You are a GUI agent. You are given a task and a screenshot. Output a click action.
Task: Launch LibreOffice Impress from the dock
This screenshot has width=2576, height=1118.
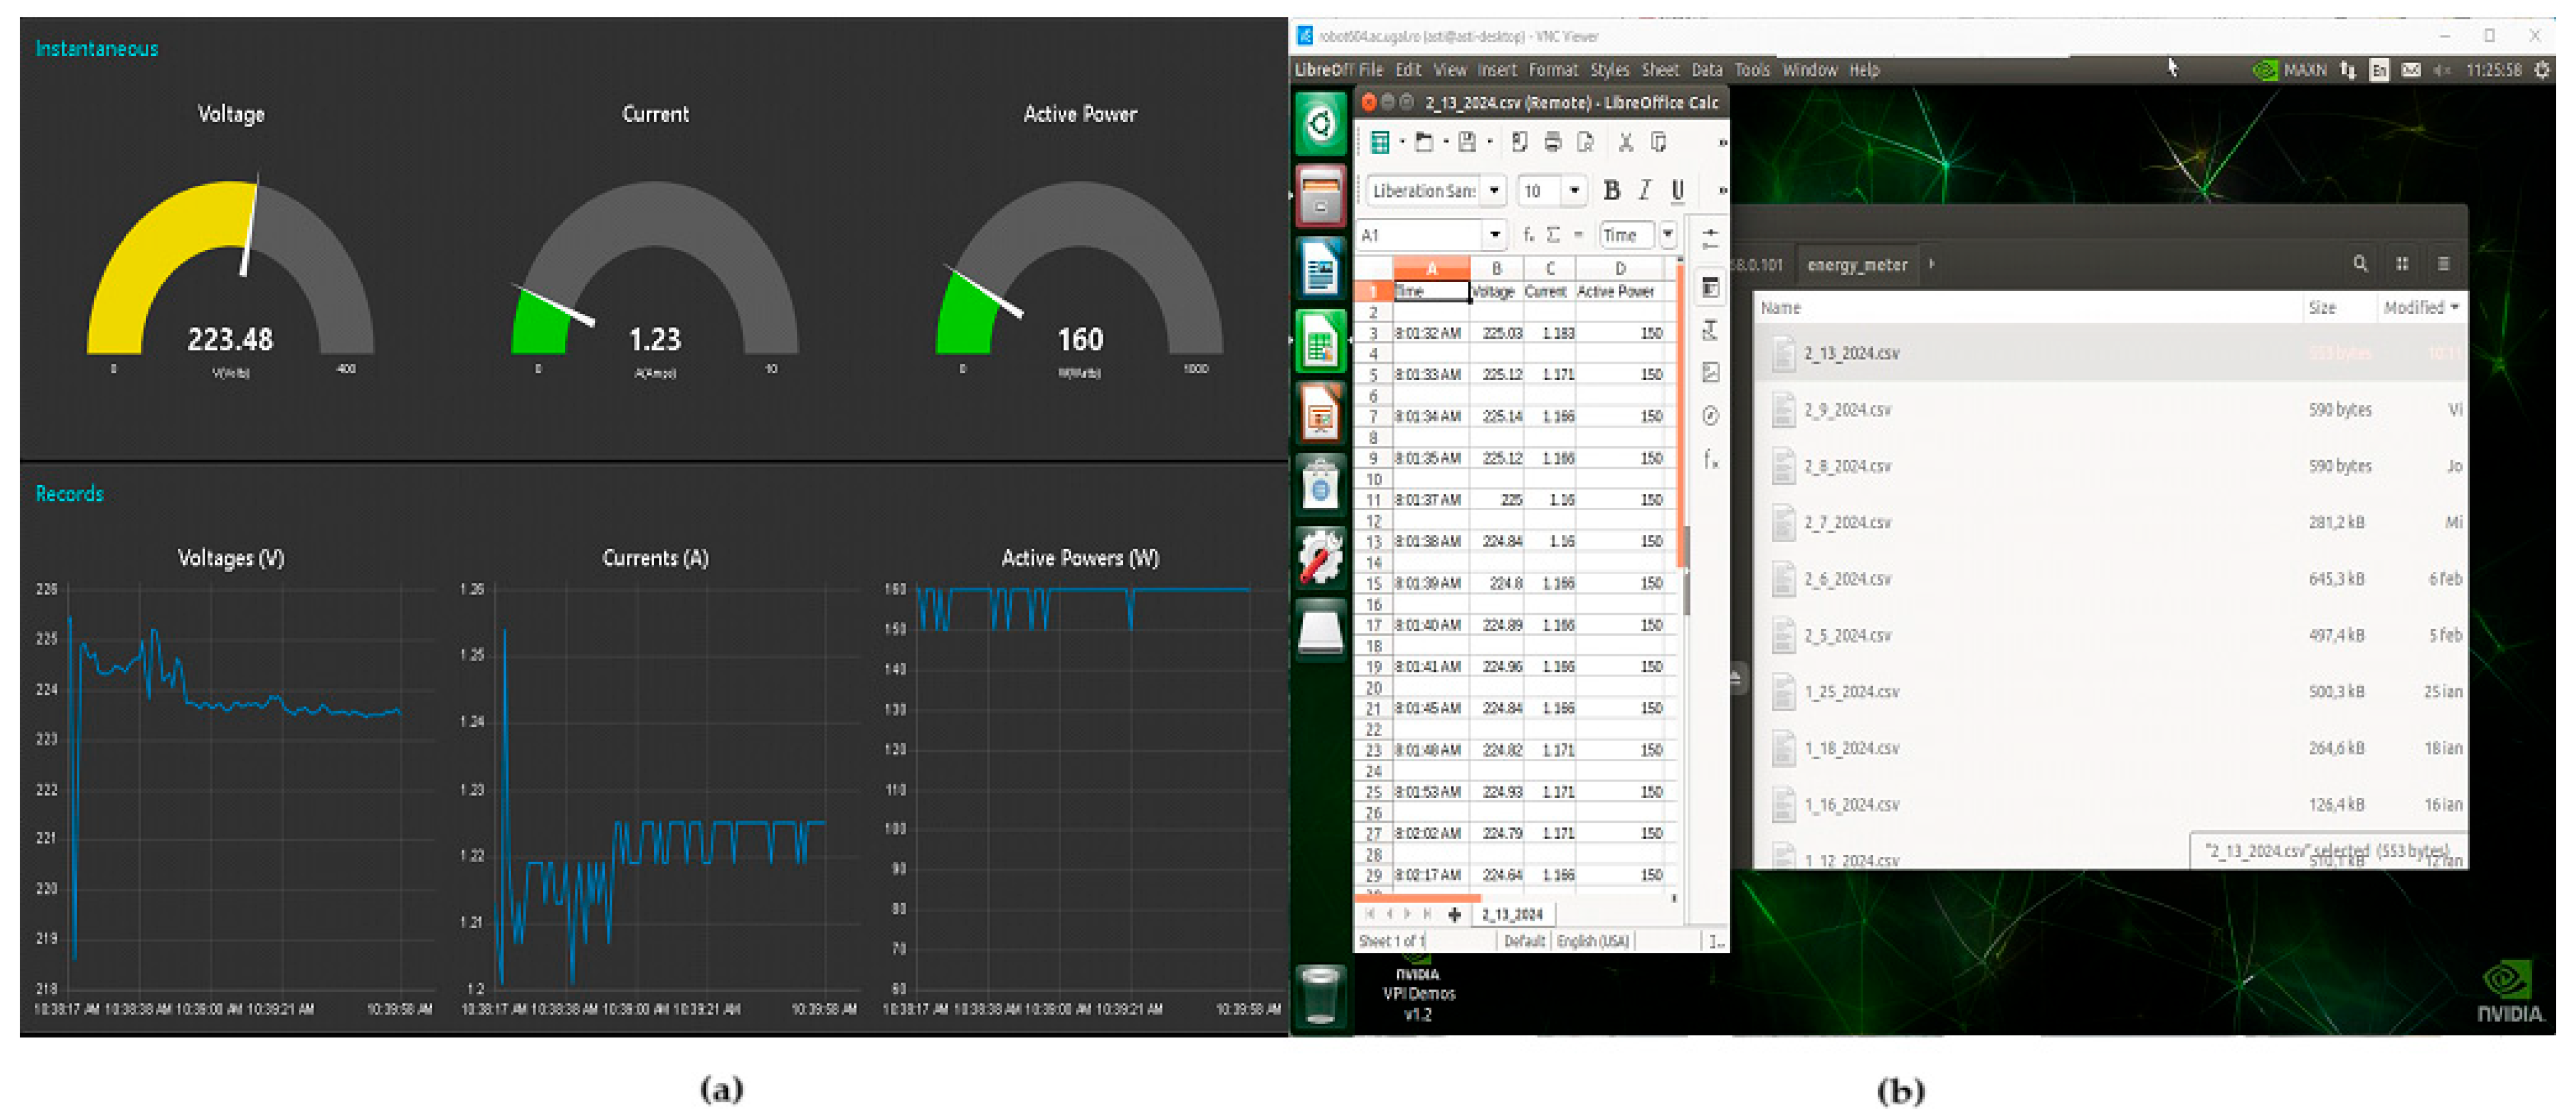pos(1320,414)
